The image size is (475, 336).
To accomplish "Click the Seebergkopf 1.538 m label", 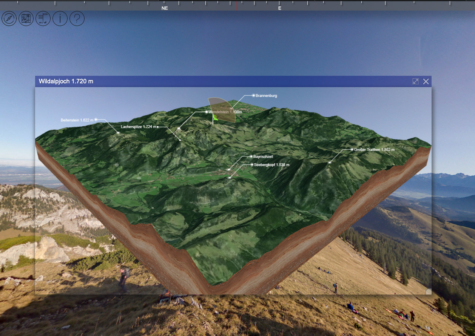I will (271, 165).
